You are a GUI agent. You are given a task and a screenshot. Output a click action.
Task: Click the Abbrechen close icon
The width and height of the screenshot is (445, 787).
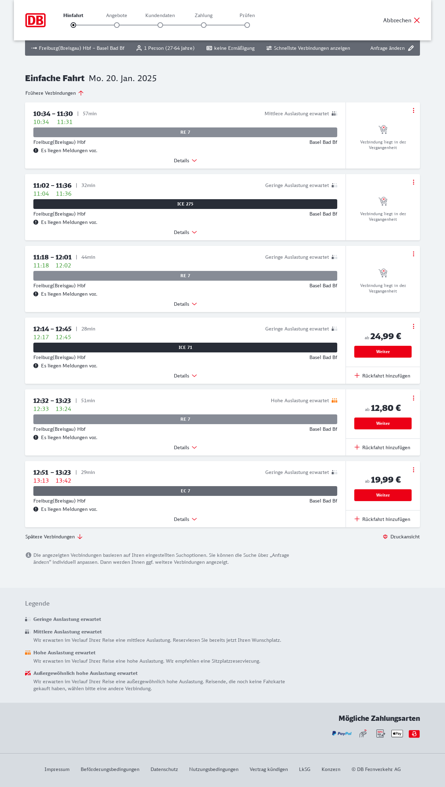tap(417, 20)
